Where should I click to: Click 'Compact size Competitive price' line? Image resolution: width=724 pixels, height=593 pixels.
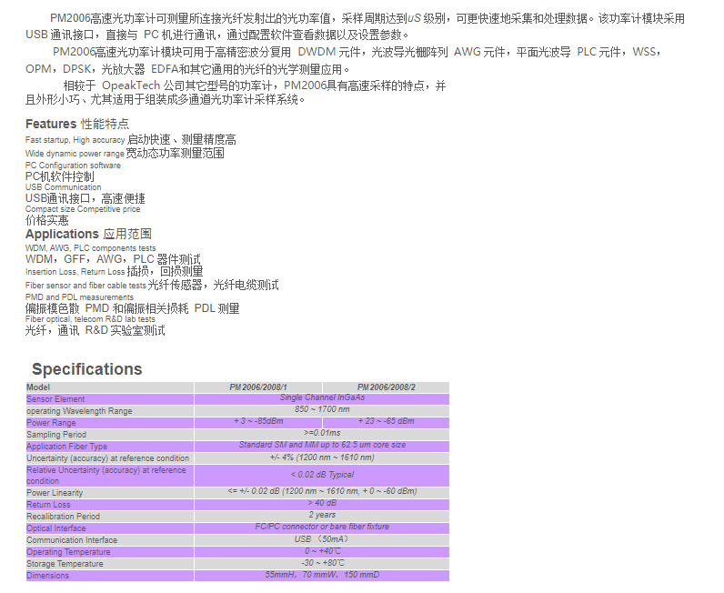click(x=83, y=209)
